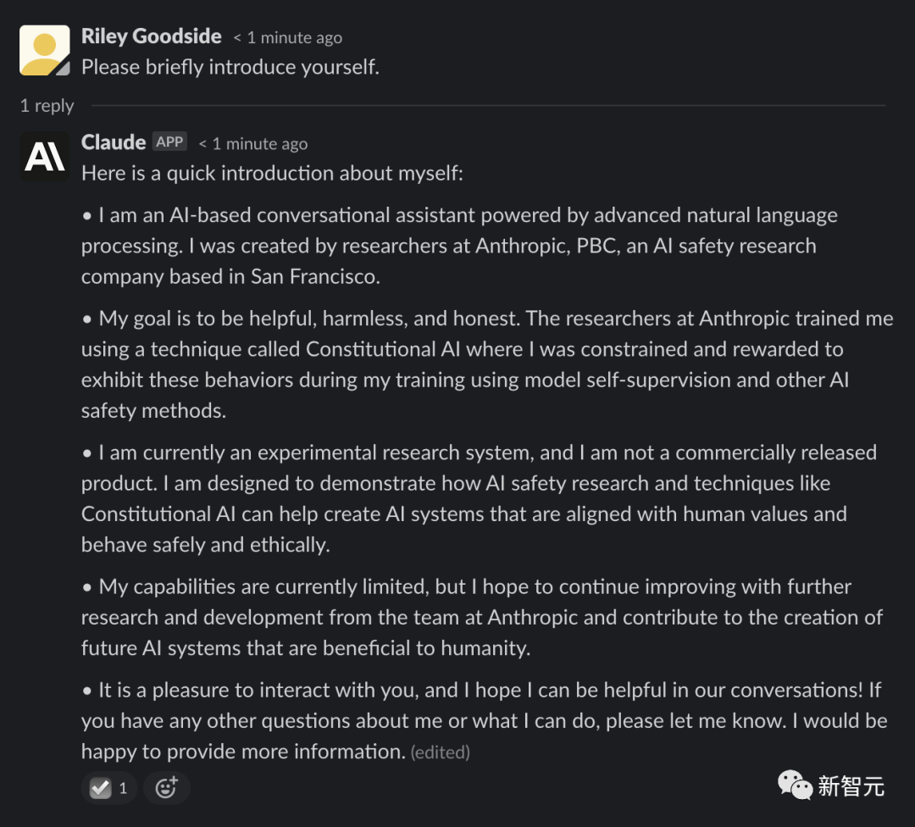The width and height of the screenshot is (915, 827).
Task: Toggle the white check mark reaction
Action: (x=109, y=788)
